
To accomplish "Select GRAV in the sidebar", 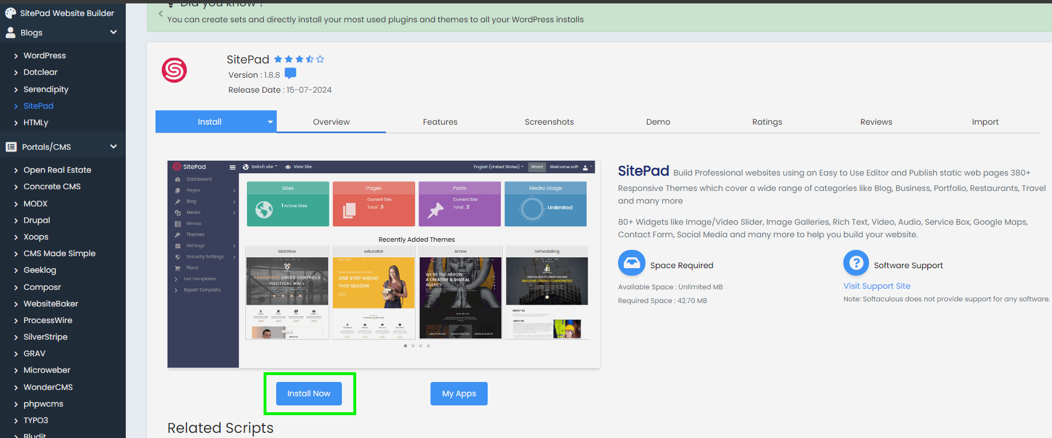I will (x=34, y=353).
